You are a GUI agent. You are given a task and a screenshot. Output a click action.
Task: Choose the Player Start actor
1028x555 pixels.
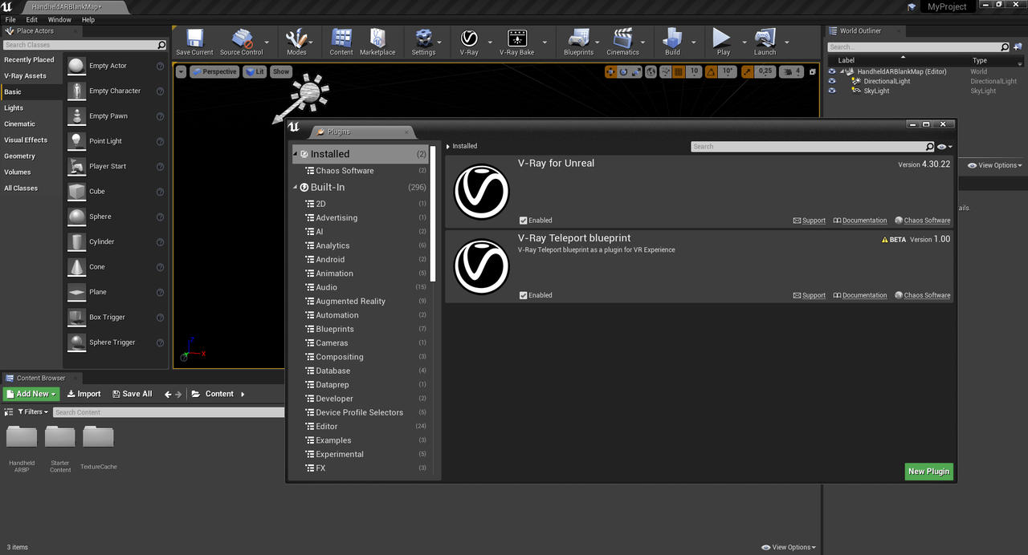coord(116,166)
